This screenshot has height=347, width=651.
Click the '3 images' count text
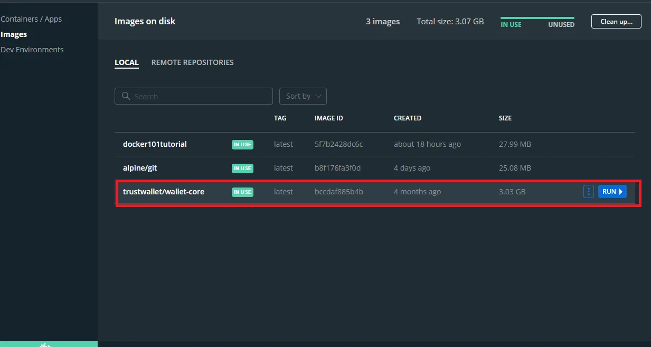tap(383, 22)
